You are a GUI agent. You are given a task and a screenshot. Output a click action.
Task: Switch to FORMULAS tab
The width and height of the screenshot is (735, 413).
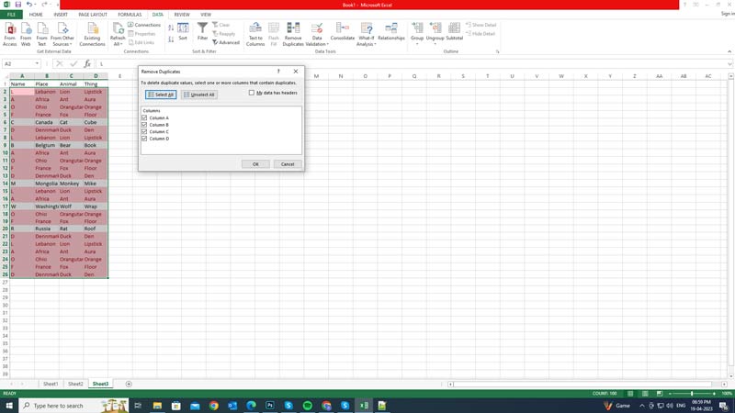pos(130,15)
